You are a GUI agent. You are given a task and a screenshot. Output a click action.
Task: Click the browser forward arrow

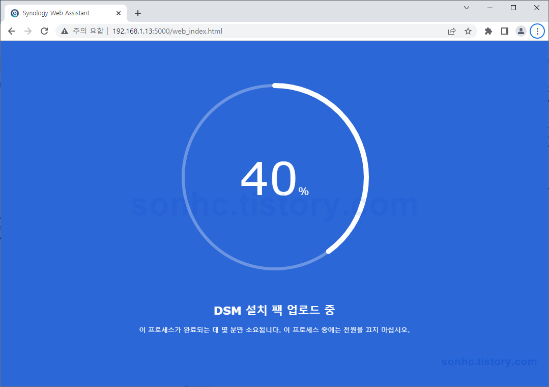pyautogui.click(x=28, y=31)
